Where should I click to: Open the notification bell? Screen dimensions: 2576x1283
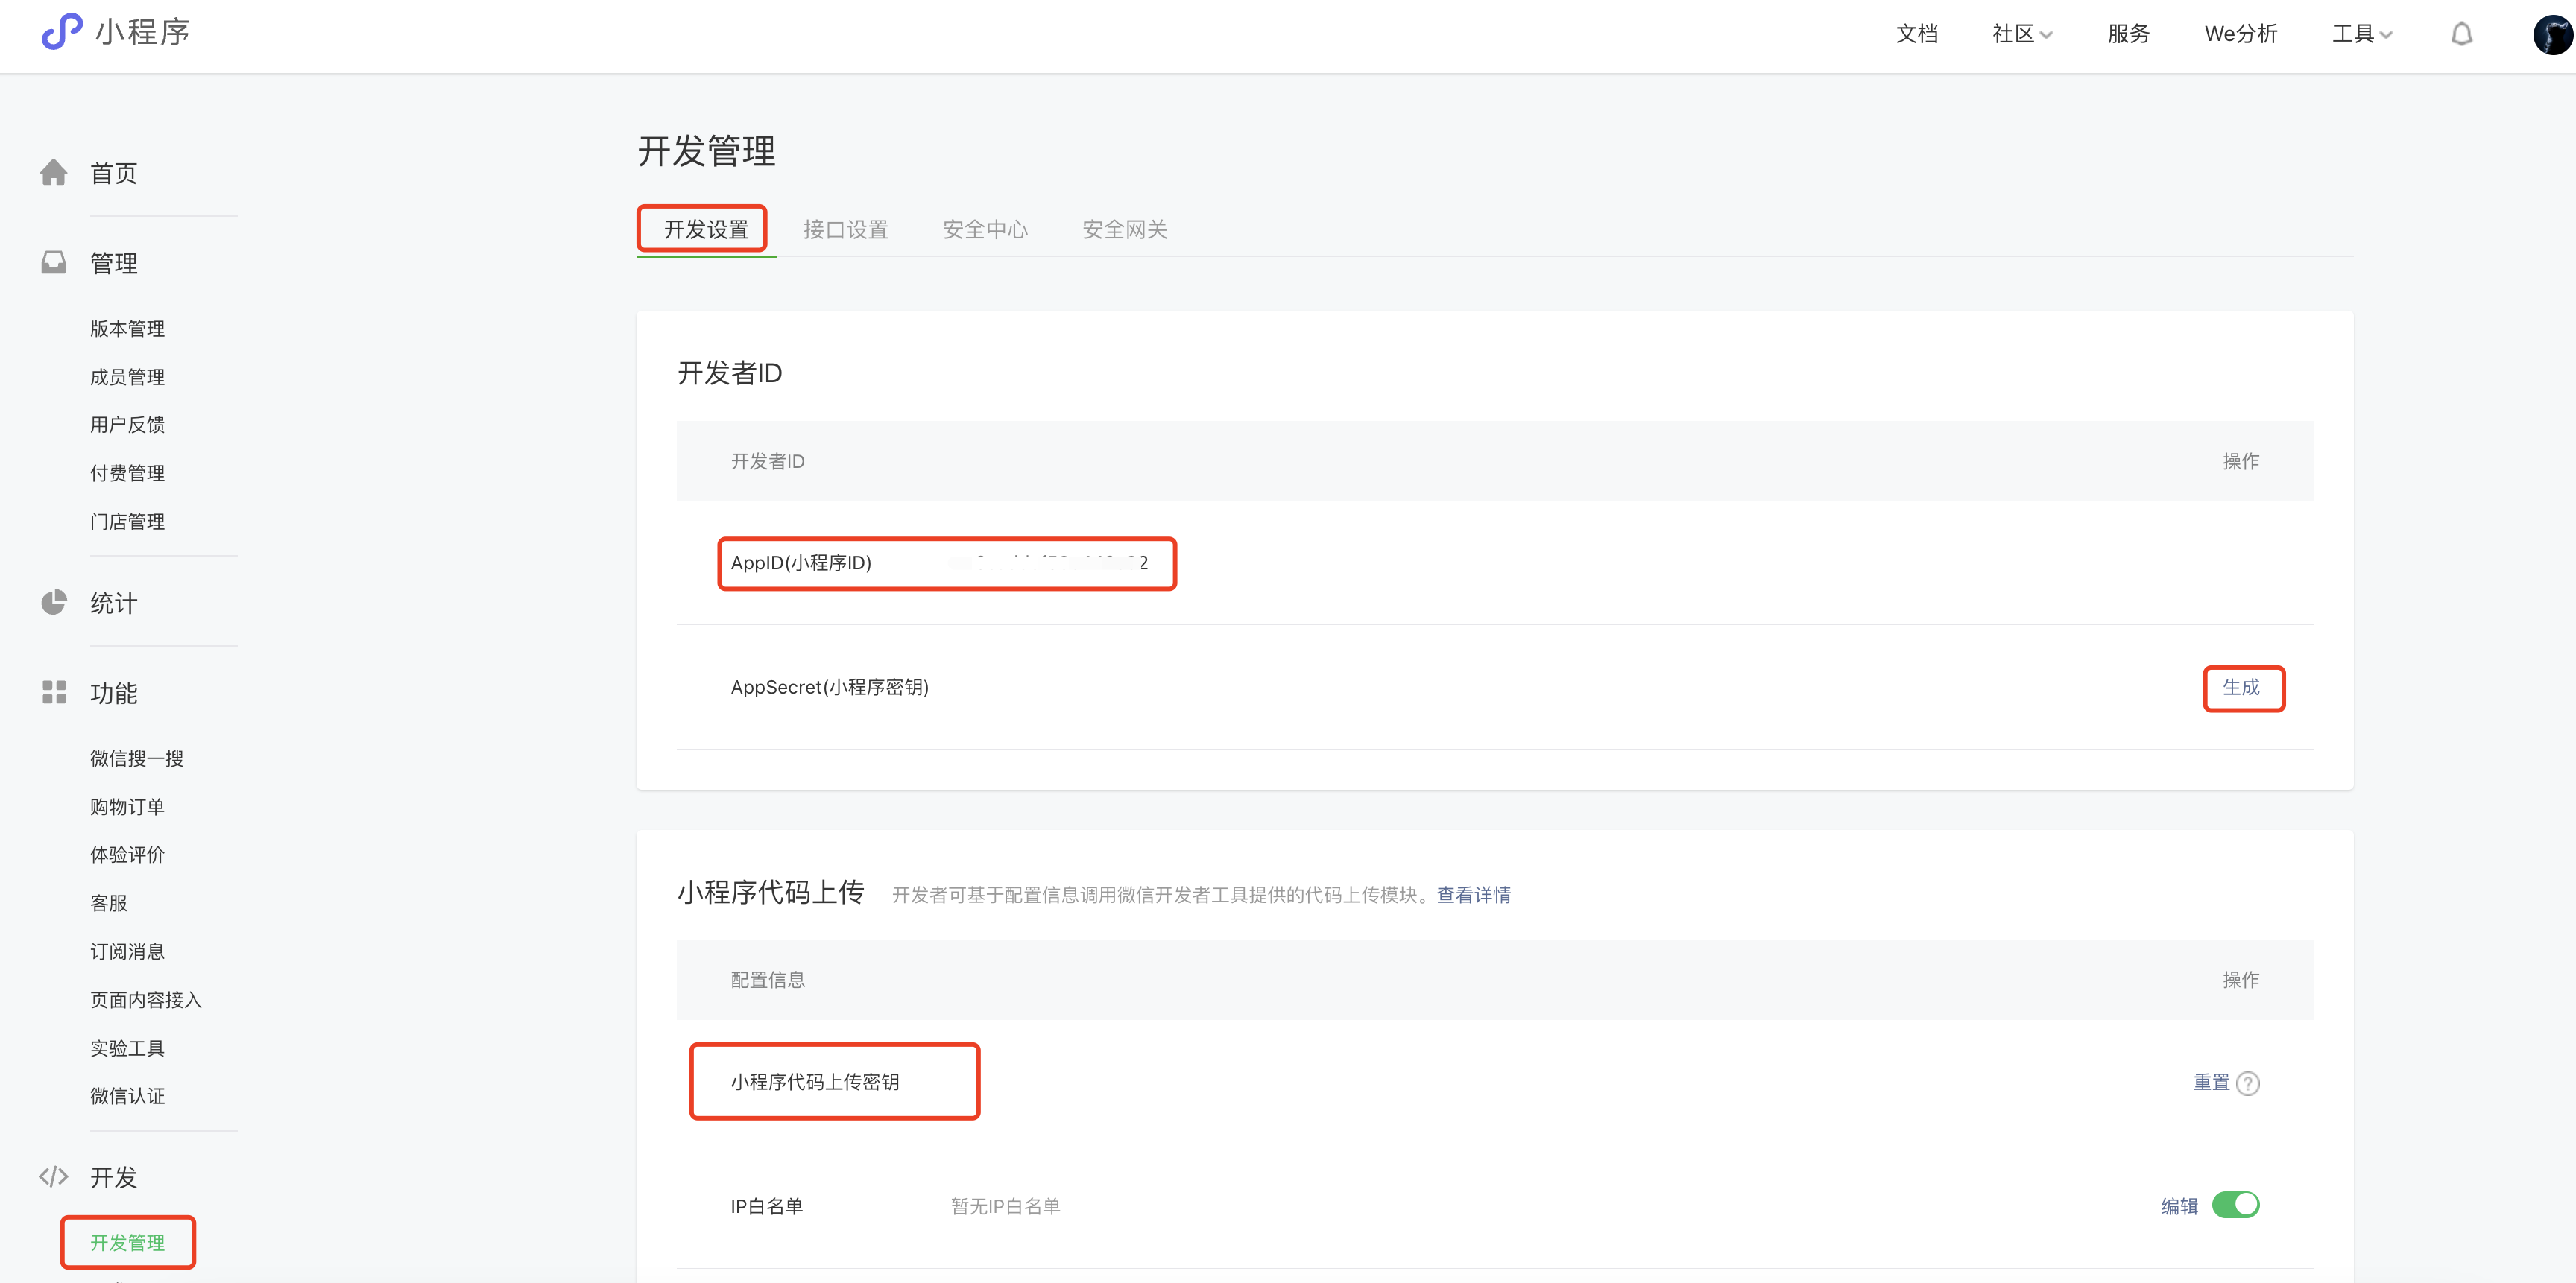click(2461, 34)
